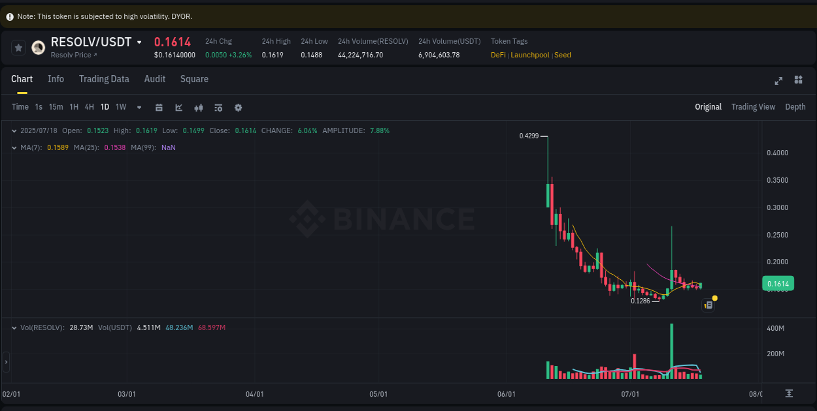The height and width of the screenshot is (411, 817).
Task: Expand the left sidebar with the arrow handle
Action: [5, 362]
